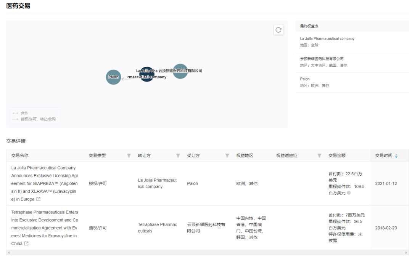Open filter icon for 权益适应症 column
Screen dimensions: 412x258
coord(319,155)
